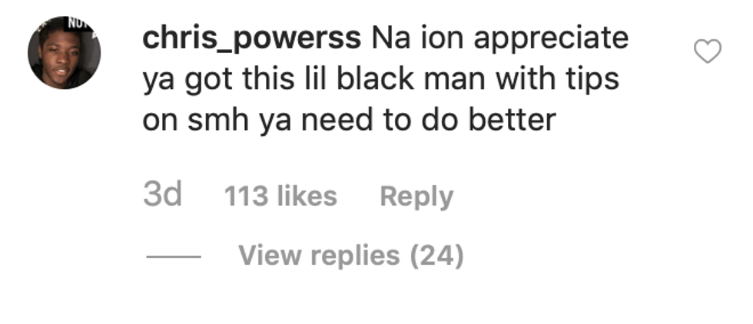Open the comment permalink from "3d"
The height and width of the screenshot is (324, 753).
(162, 195)
